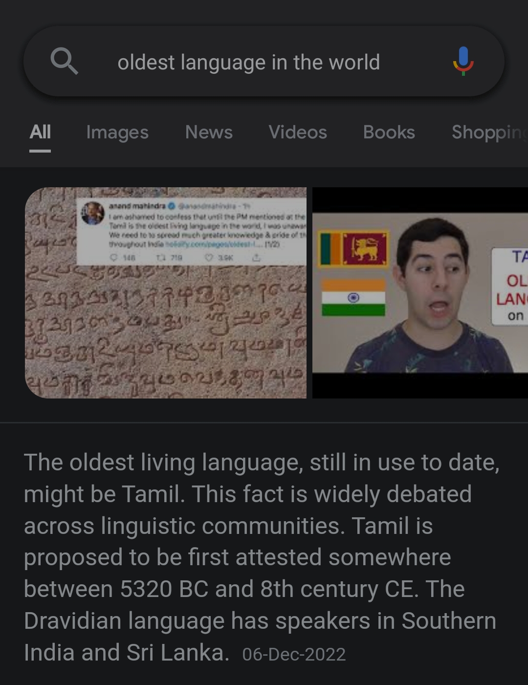Screen dimensions: 528x685
Task: Open the News tab
Action: 209,132
